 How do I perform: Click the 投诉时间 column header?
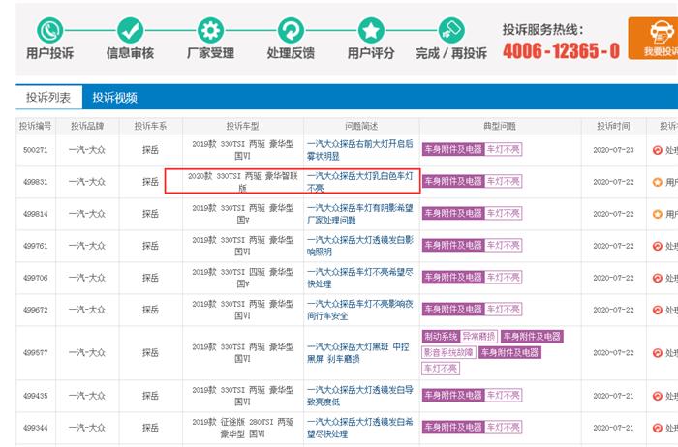tap(613, 126)
